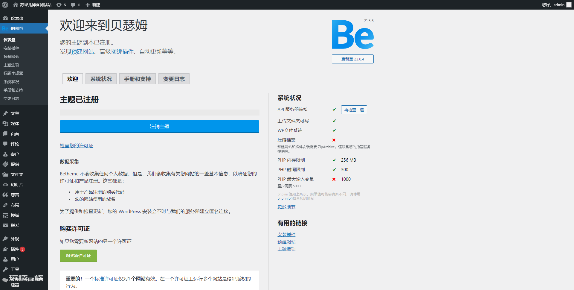
Task: Click the 再检查一遍 button
Action: tap(354, 110)
